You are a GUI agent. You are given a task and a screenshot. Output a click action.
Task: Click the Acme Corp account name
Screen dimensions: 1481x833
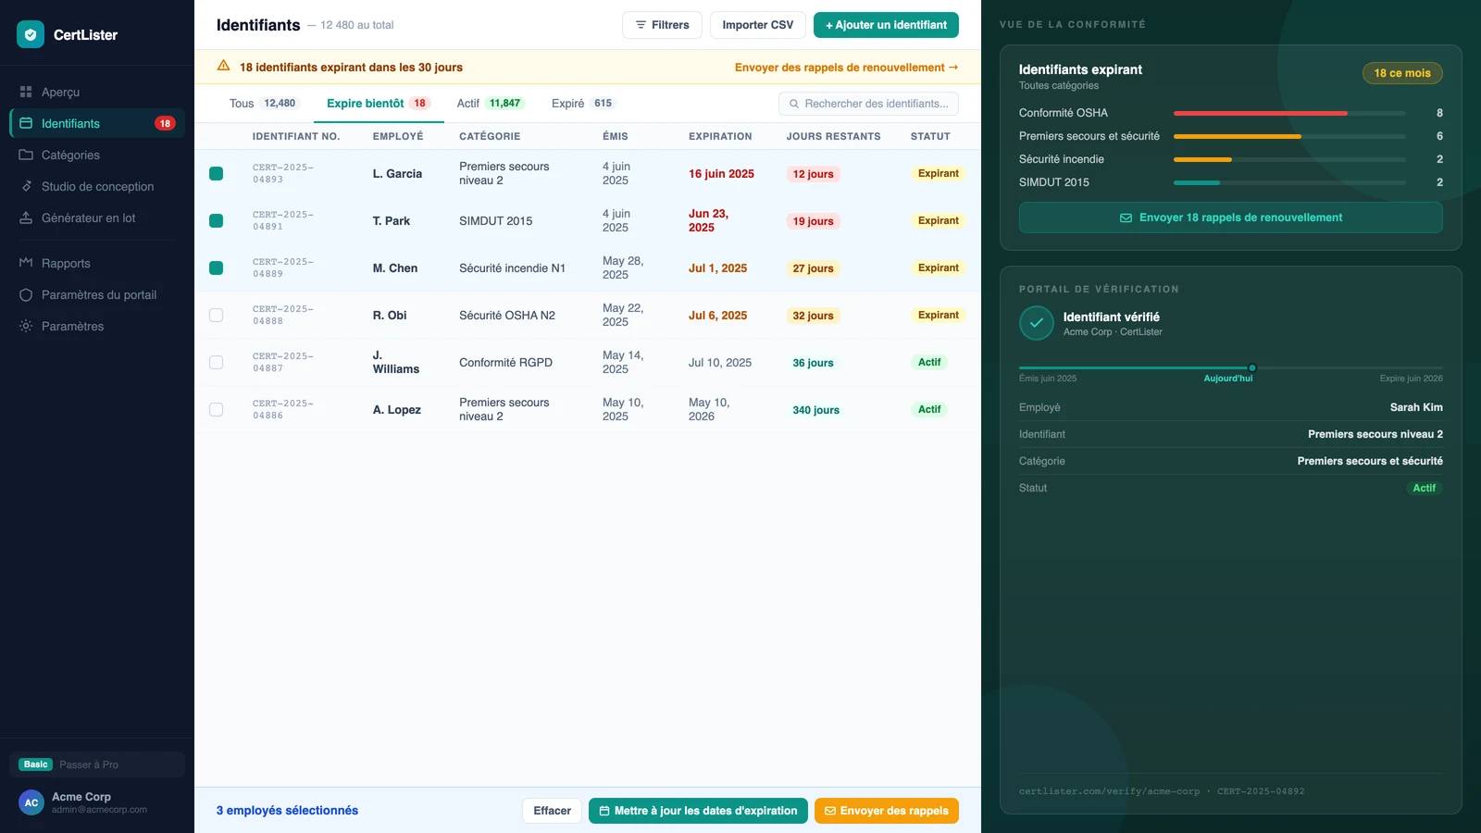click(81, 797)
